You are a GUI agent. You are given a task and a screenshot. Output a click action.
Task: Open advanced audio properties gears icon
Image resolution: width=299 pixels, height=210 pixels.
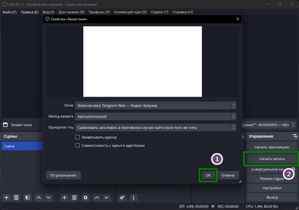coord(123,198)
